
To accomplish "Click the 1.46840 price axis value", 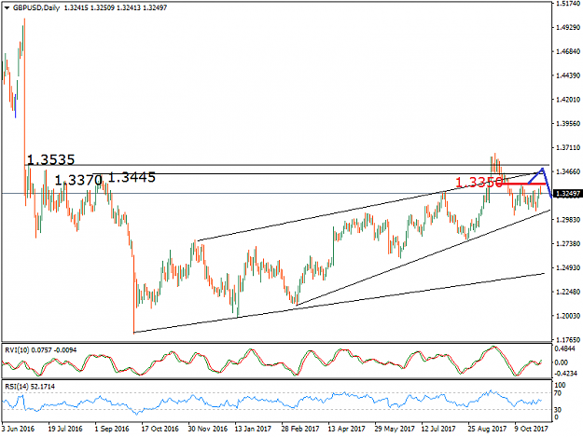I will [x=568, y=51].
